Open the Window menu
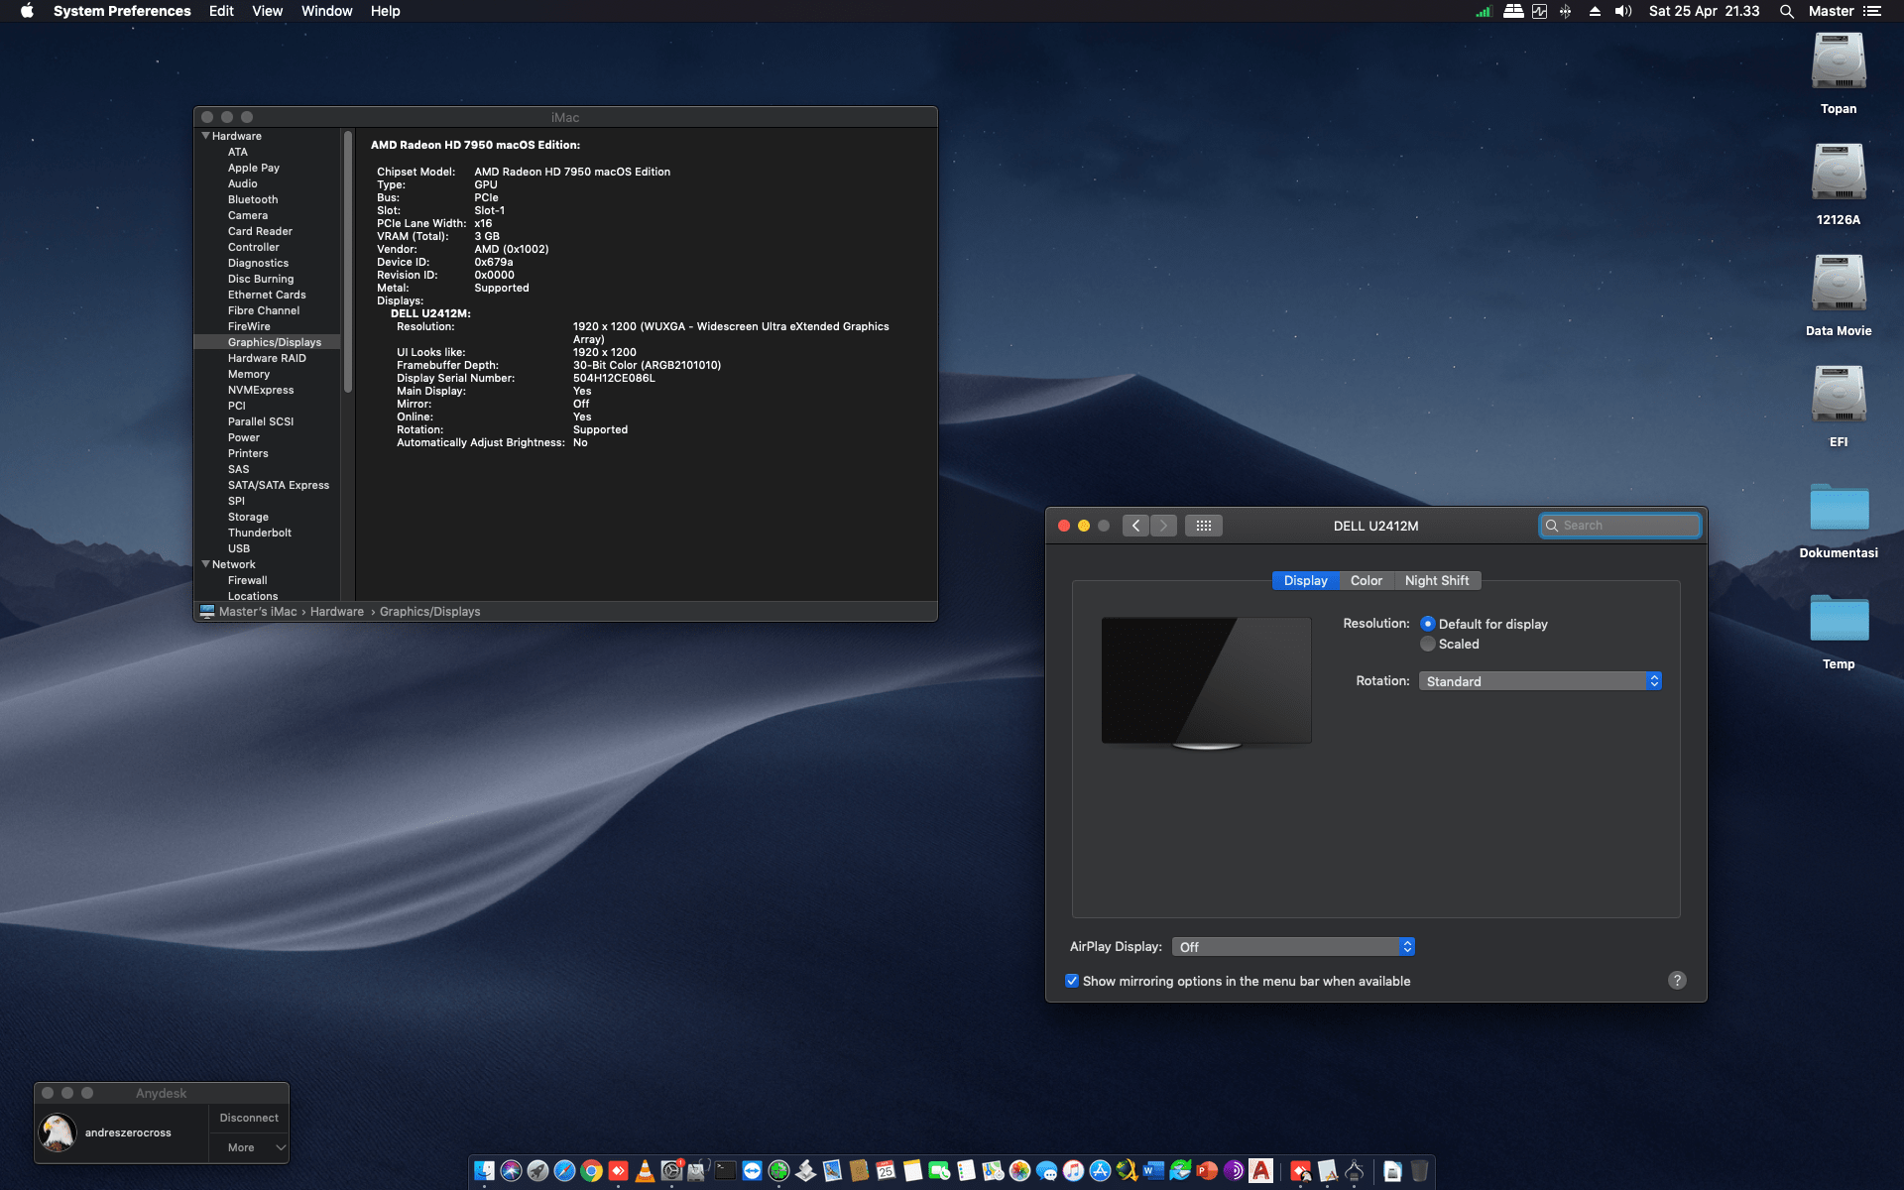1904x1190 pixels. (x=327, y=11)
